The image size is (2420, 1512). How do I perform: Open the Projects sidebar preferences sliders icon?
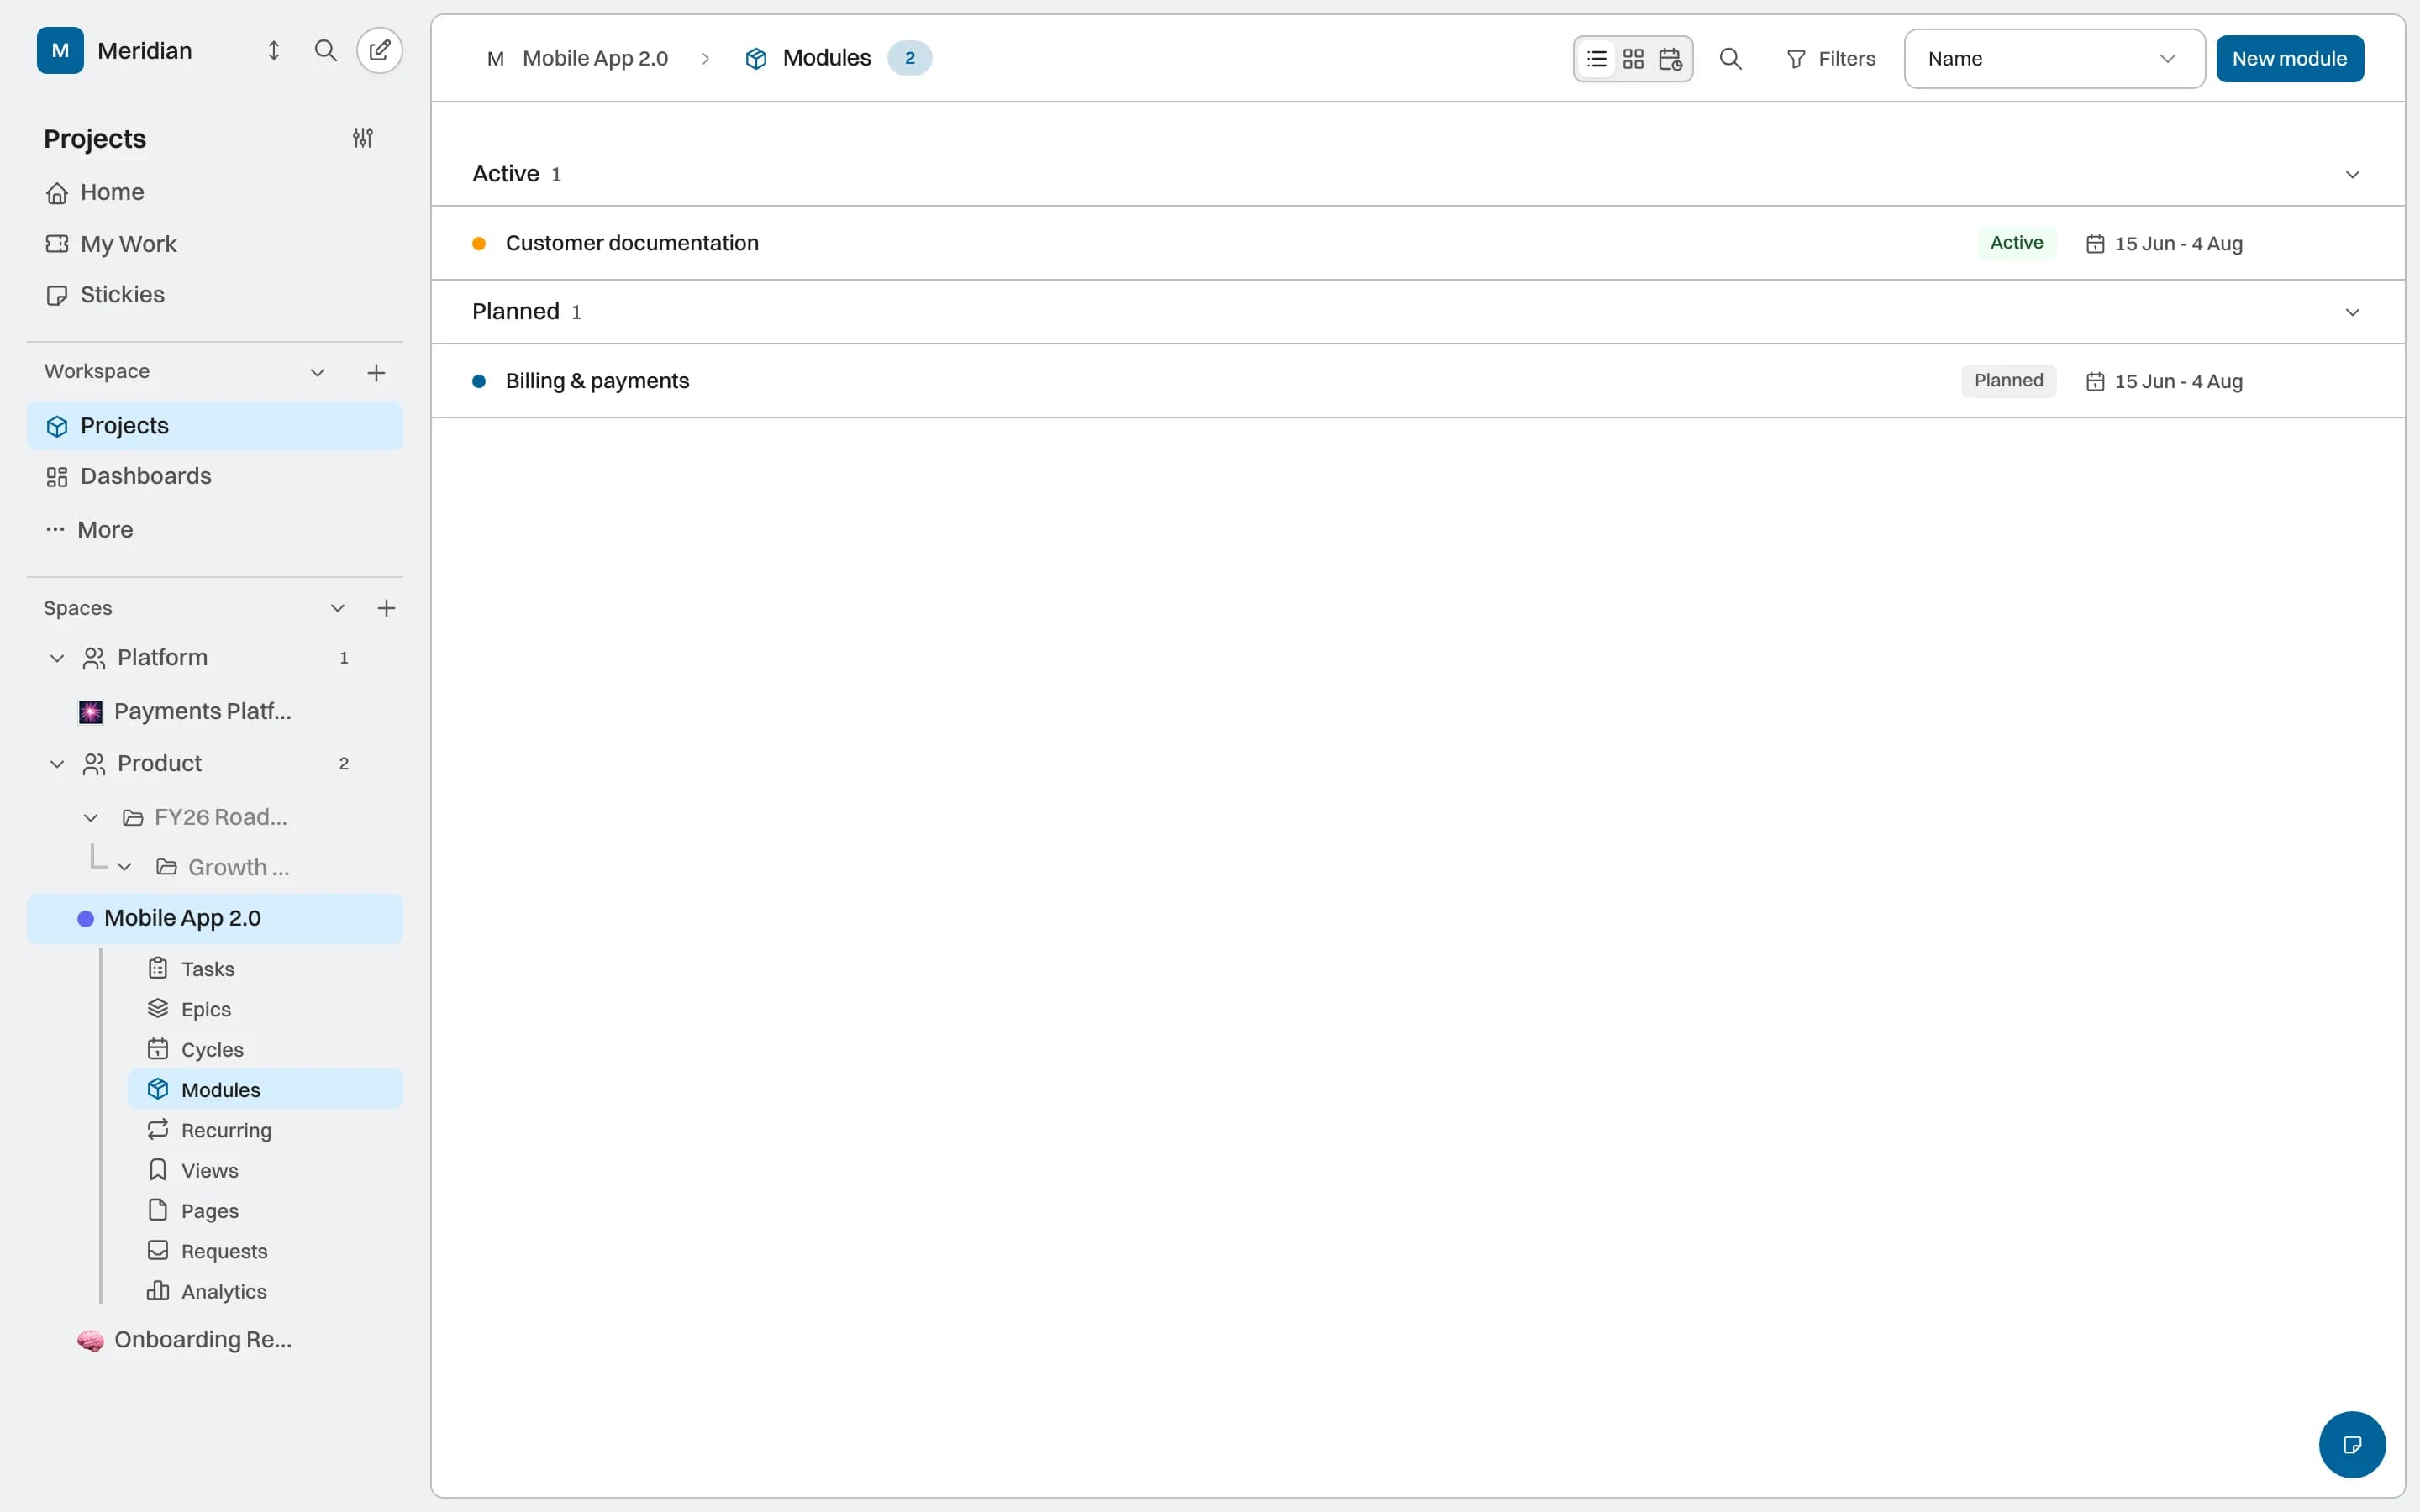pos(363,138)
